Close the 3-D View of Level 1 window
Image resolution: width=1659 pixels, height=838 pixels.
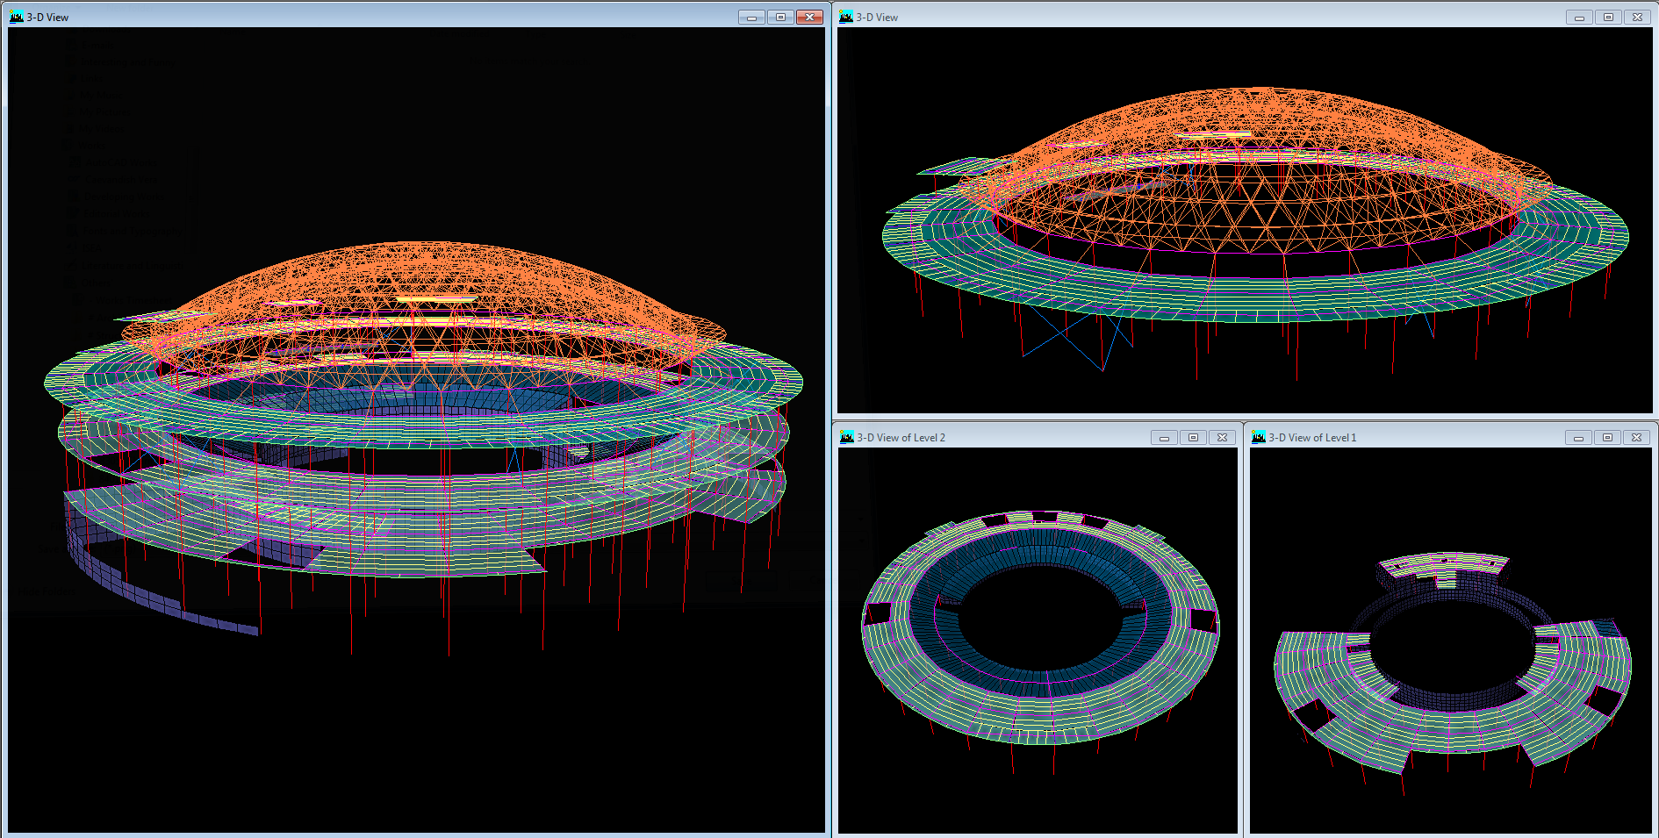1636,438
